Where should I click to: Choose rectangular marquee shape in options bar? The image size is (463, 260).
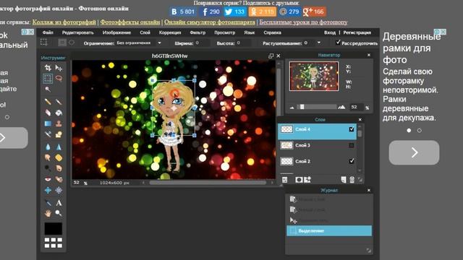tap(62, 43)
